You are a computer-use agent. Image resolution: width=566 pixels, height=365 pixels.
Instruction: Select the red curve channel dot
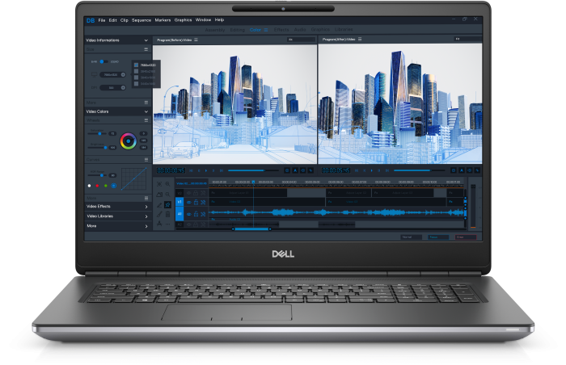coord(97,186)
